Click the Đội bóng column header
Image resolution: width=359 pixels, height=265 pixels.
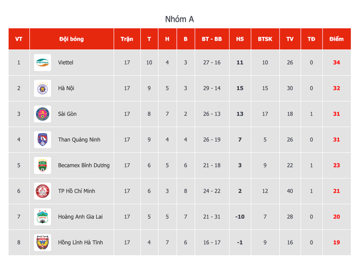click(x=72, y=39)
